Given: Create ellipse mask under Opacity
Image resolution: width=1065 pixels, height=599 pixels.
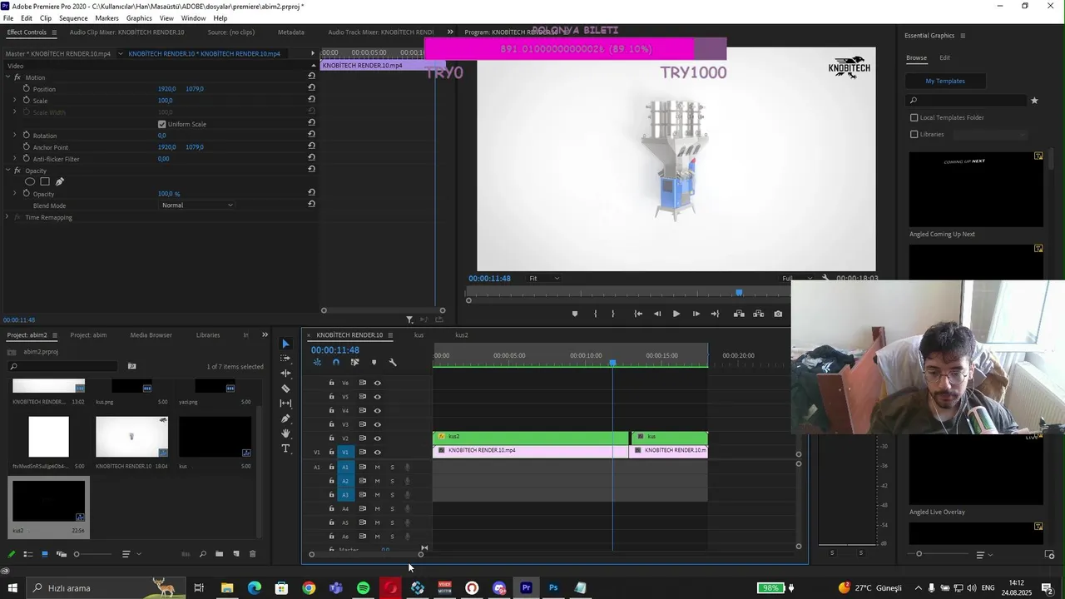Looking at the screenshot, I should pos(30,181).
